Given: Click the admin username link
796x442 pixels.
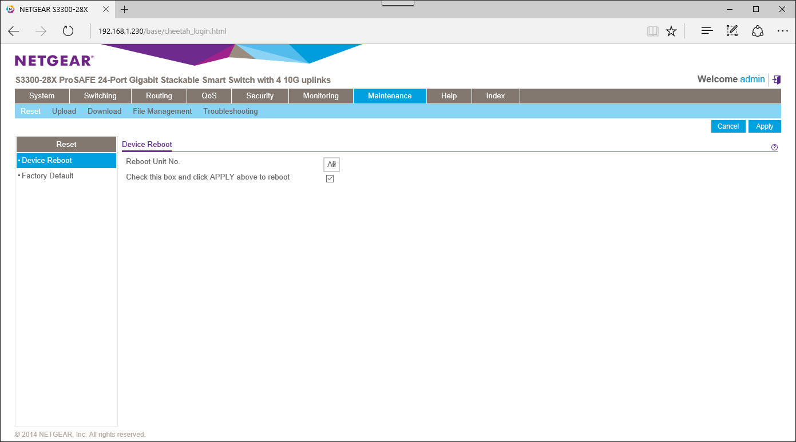Looking at the screenshot, I should (x=753, y=79).
